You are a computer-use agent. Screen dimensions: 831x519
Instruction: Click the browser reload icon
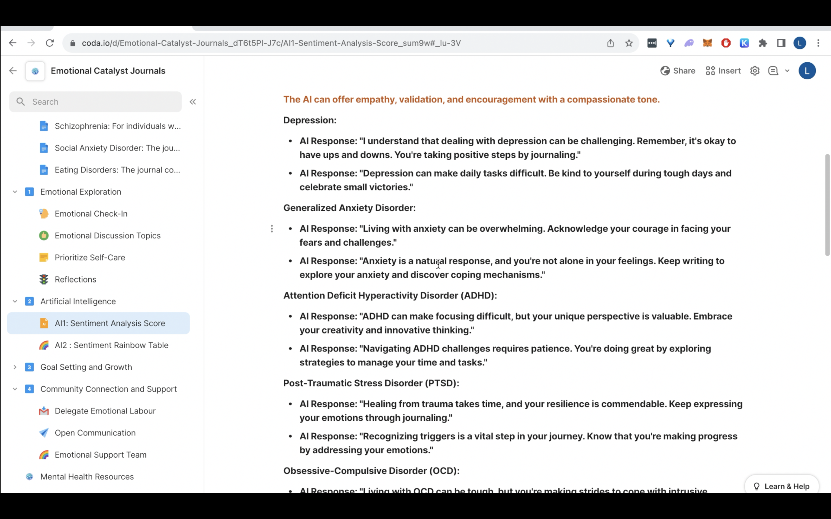point(50,43)
